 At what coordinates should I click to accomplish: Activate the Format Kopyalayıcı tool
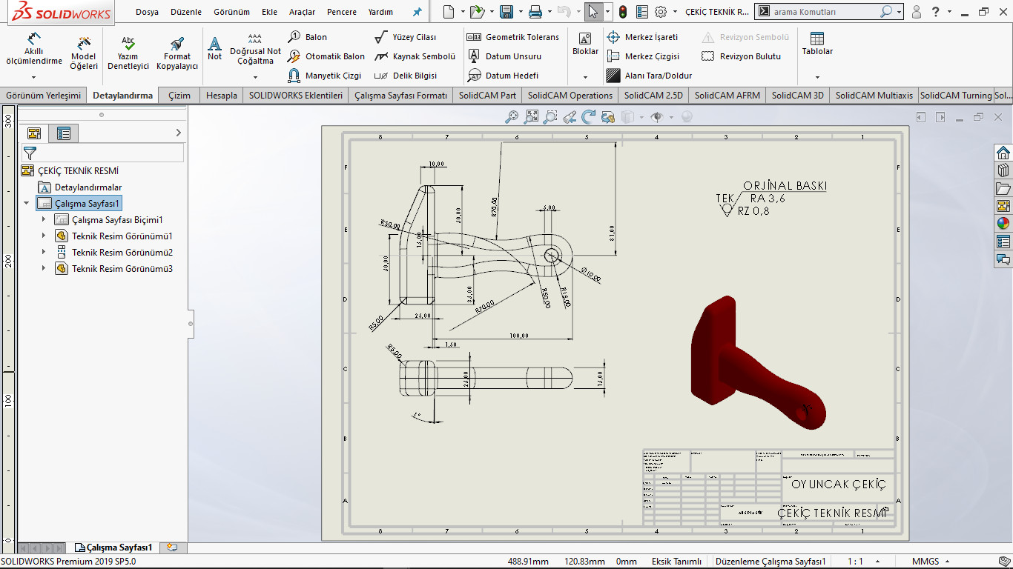pyautogui.click(x=177, y=52)
